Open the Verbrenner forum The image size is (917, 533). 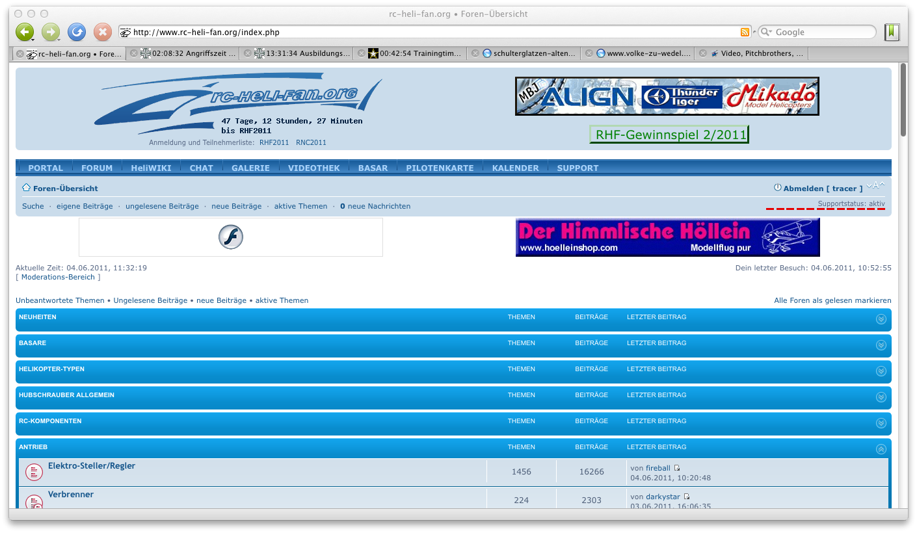(x=71, y=495)
